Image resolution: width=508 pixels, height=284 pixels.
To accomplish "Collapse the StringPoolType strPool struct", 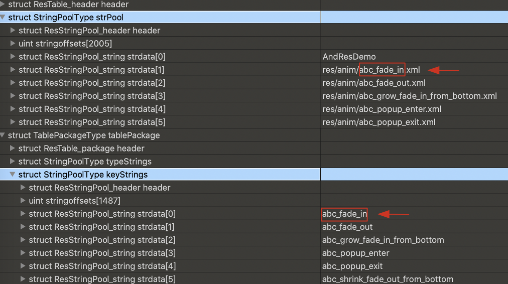I will click(4, 18).
